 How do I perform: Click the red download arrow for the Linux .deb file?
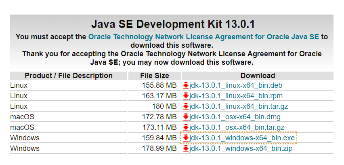pos(186,86)
